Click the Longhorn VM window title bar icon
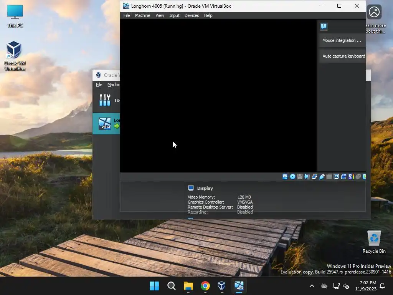The image size is (393, 295). 126,6
